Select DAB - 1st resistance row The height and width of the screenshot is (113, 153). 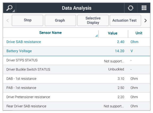pos(76,79)
